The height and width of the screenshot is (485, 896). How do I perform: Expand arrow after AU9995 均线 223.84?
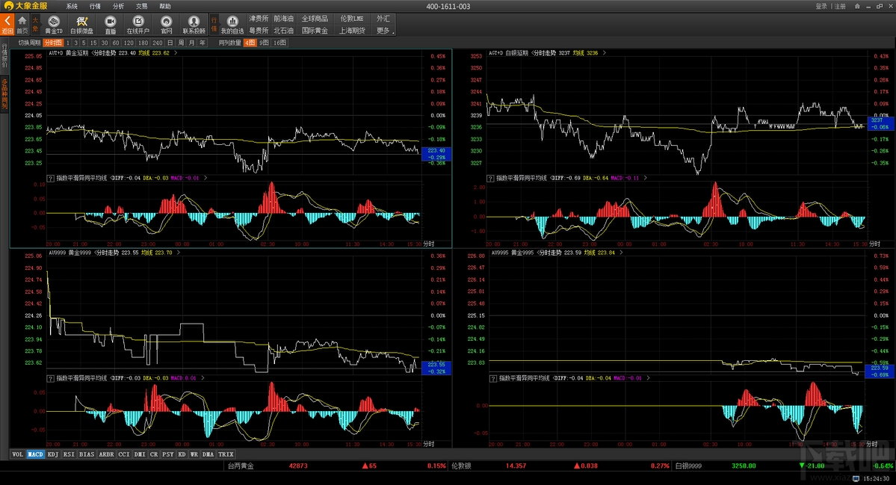621,253
